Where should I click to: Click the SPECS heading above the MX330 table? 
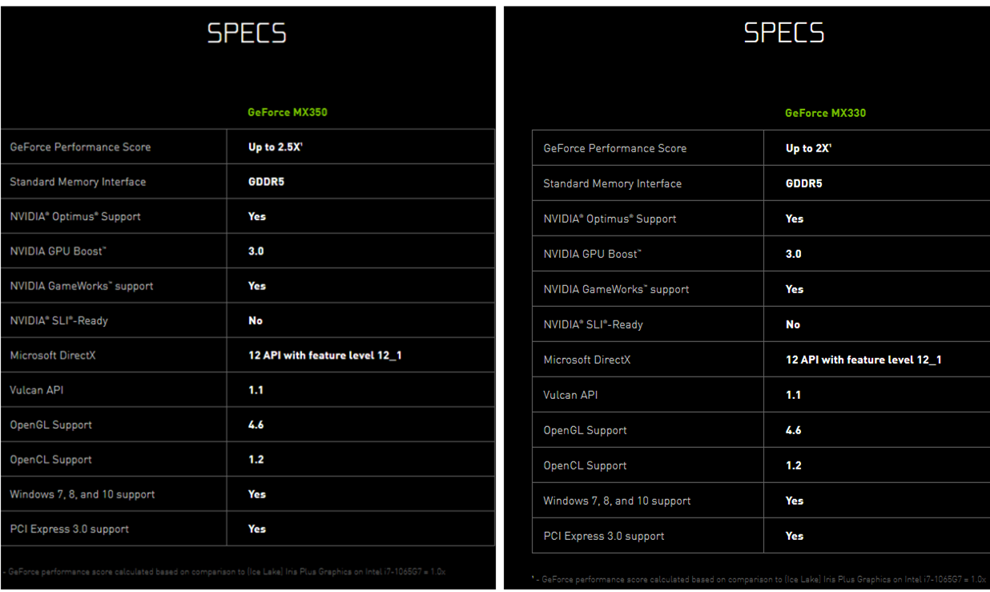point(784,33)
